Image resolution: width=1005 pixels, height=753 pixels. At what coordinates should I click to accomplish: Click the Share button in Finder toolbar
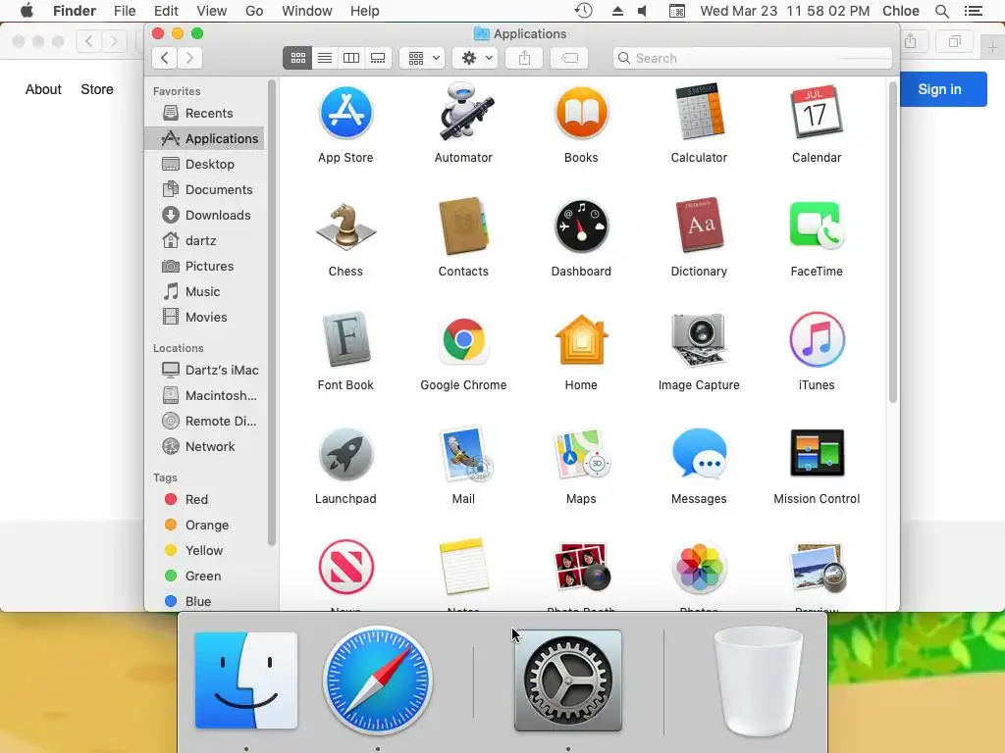(x=524, y=58)
